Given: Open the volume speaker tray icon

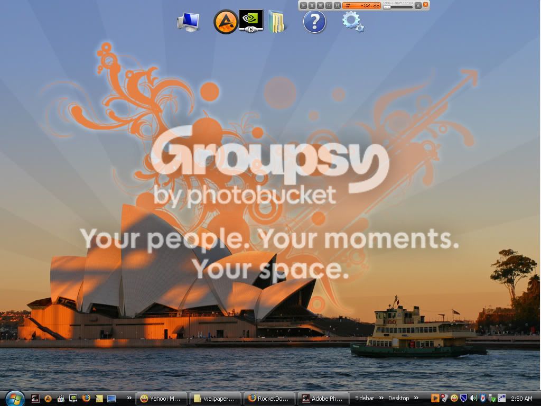Looking at the screenshot, I should (x=473, y=399).
